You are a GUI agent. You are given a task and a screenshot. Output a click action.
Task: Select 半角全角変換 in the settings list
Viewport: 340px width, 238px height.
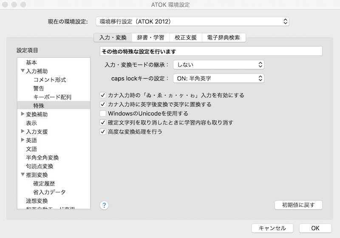[42, 158]
